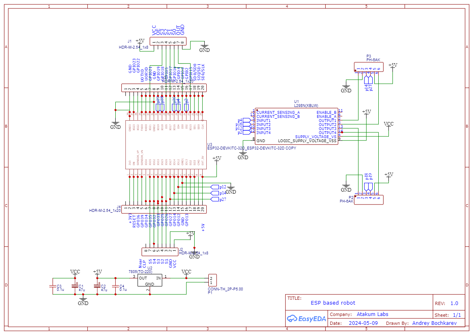Click the ENABLE_B pin on L298N
Viewport: 473px width, 335px height.
point(327,112)
